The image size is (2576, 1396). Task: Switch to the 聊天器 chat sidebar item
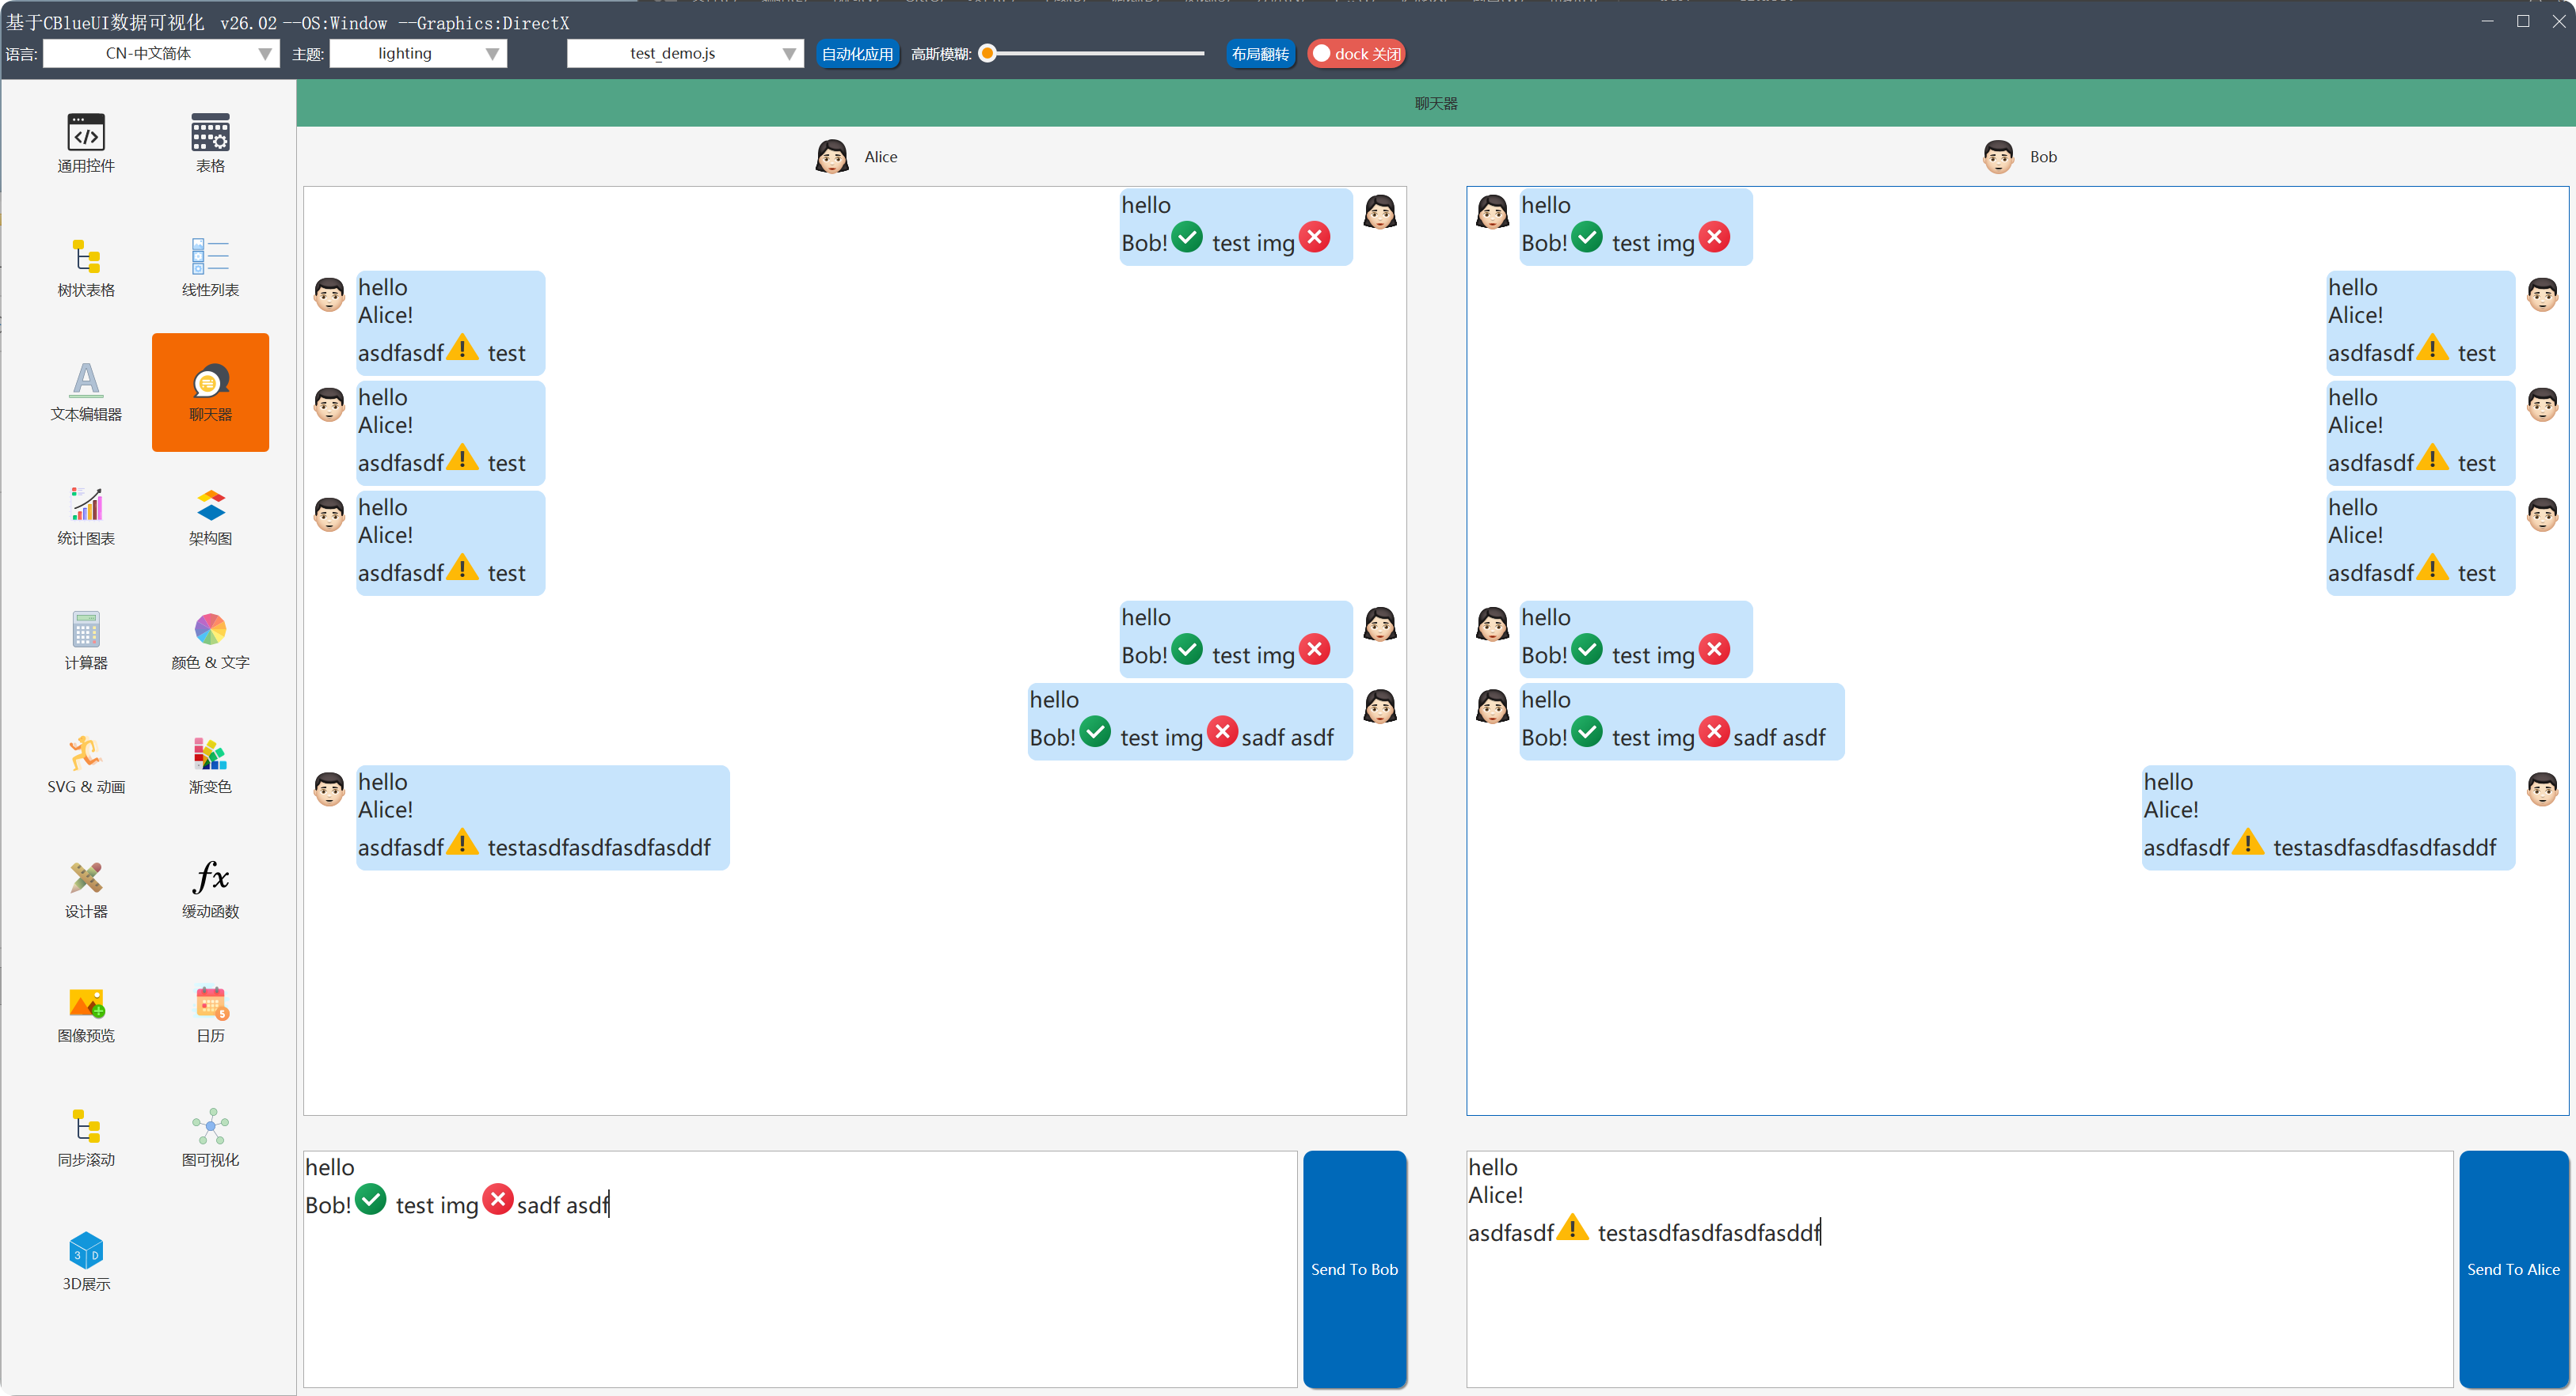210,392
